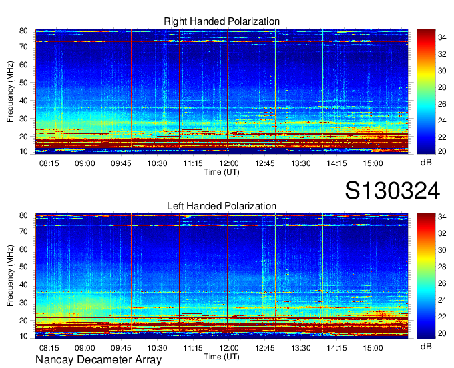Click the 10 MHz label on the bottom plot
Image resolution: width=454 pixels, height=368 pixels.
[x=23, y=336]
